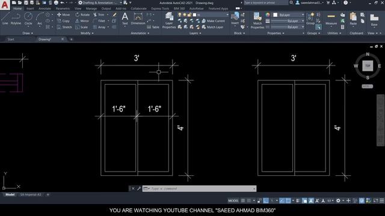Click the Erase tool in Modify panel
This screenshot has height=216, width=385.
(114, 14)
